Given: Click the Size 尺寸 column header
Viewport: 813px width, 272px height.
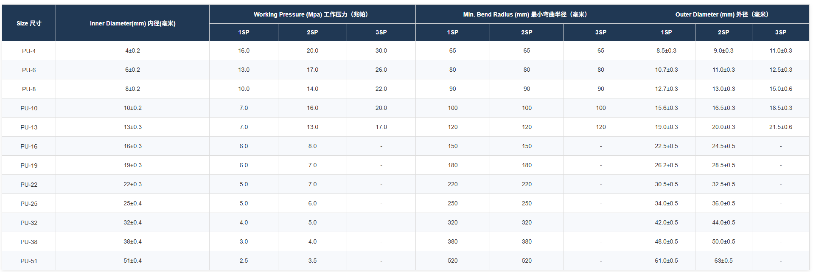Looking at the screenshot, I should tap(29, 23).
